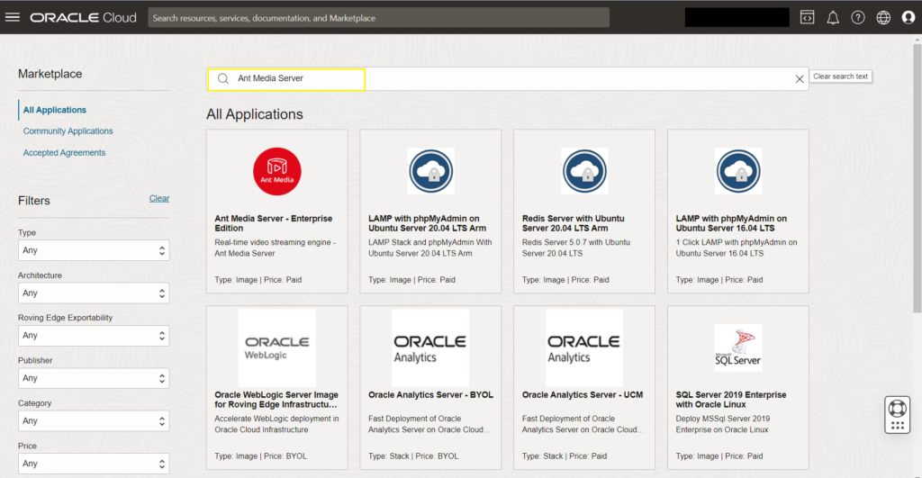Image resolution: width=922 pixels, height=478 pixels.
Task: Click the magnifier icon in Marketplace search
Action: [223, 79]
